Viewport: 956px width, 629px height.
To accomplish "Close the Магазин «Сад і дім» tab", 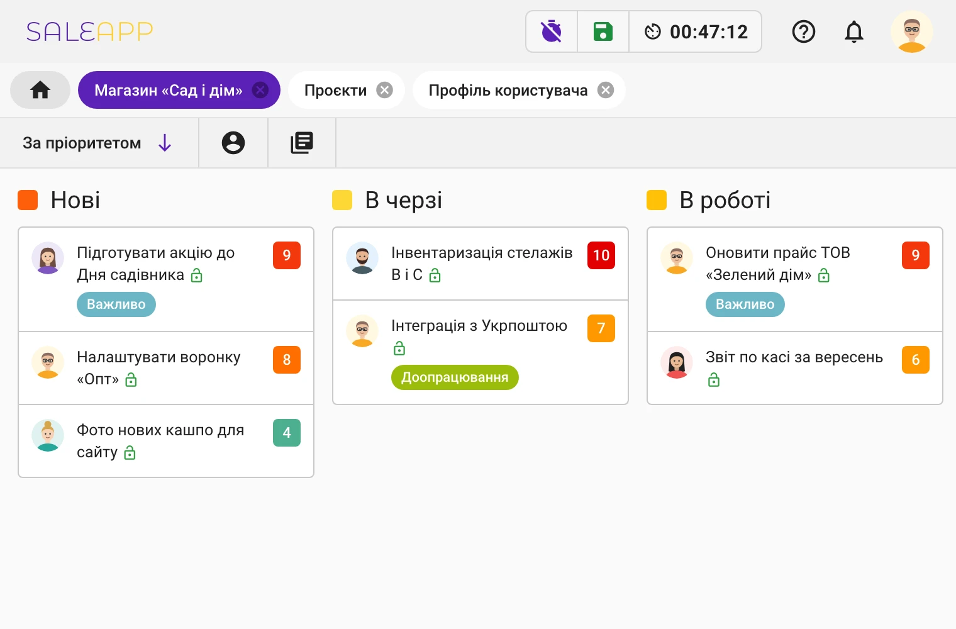I will pyautogui.click(x=260, y=90).
